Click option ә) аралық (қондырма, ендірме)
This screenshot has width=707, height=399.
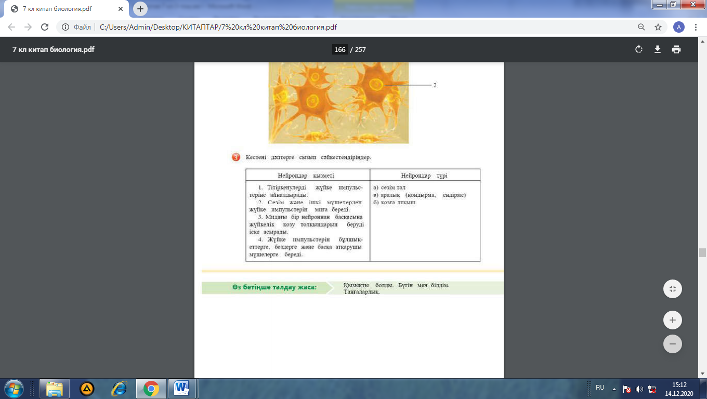coord(420,195)
